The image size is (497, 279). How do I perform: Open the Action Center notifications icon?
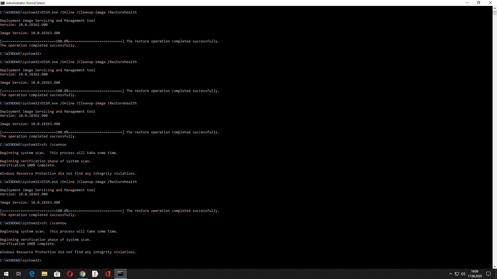(x=488, y=274)
